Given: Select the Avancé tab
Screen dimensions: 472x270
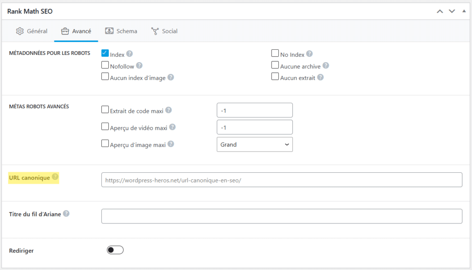Looking at the screenshot, I should point(76,31).
